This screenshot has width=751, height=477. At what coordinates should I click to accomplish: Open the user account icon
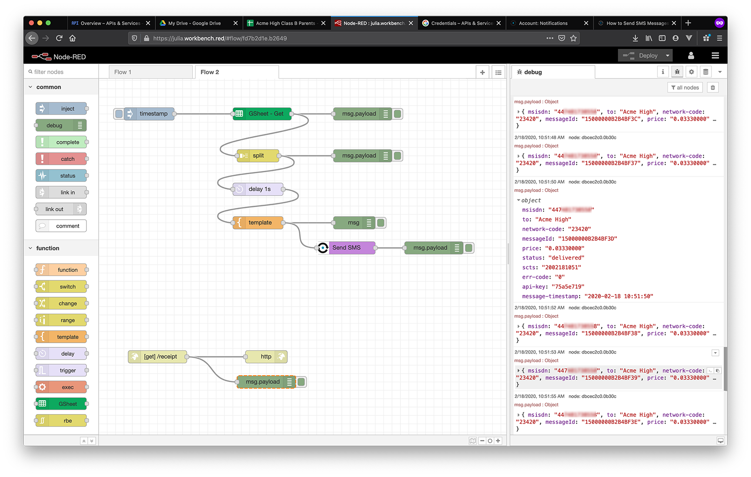[x=691, y=55]
